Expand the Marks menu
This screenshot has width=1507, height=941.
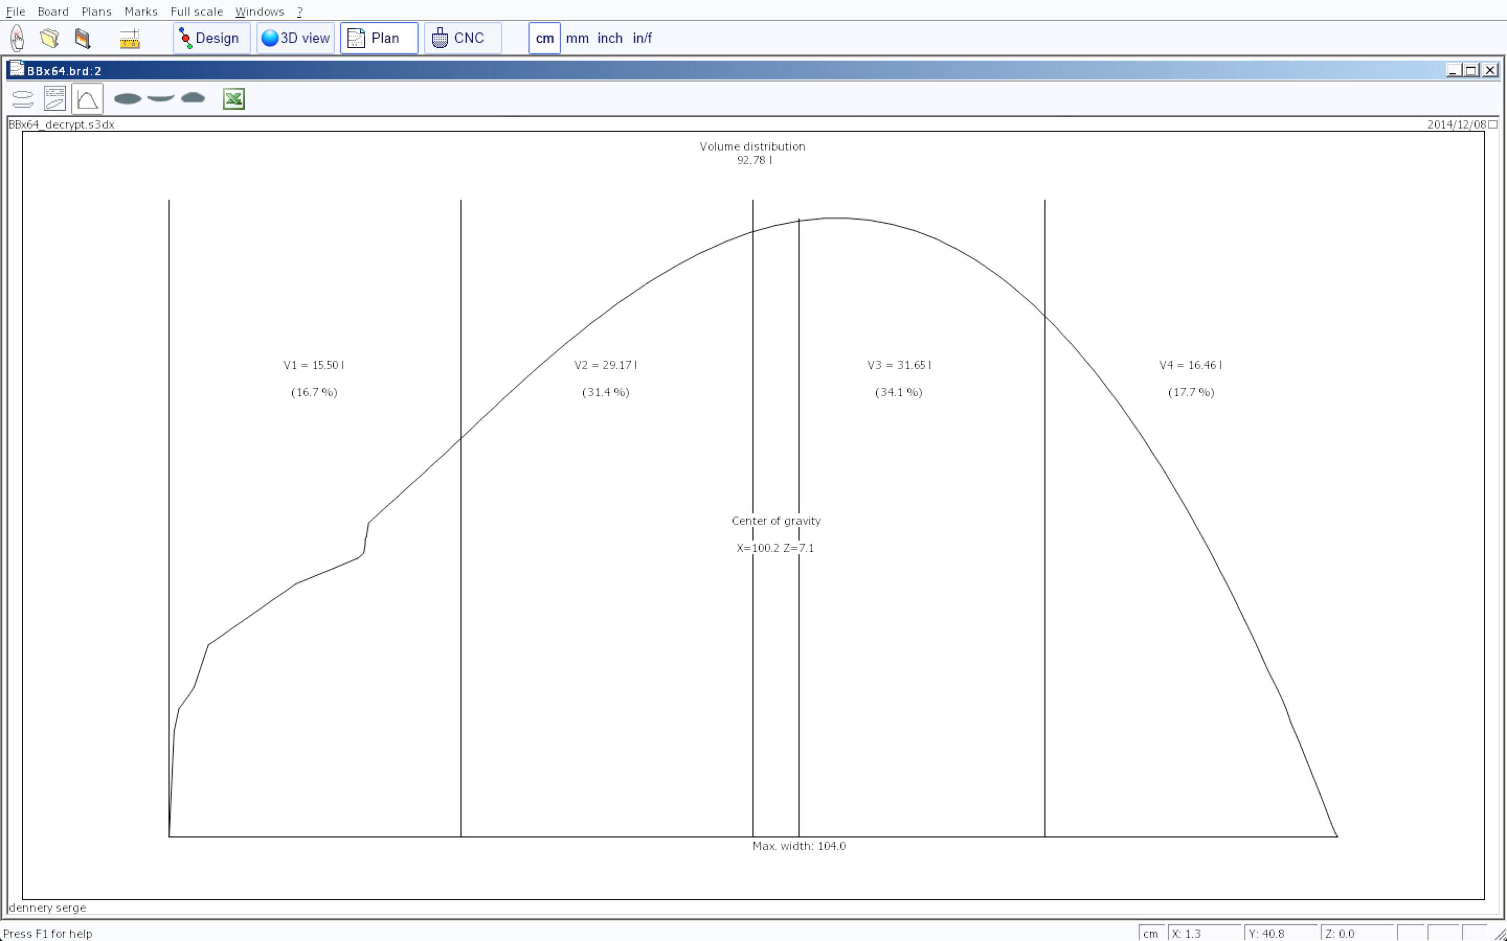coord(141,11)
